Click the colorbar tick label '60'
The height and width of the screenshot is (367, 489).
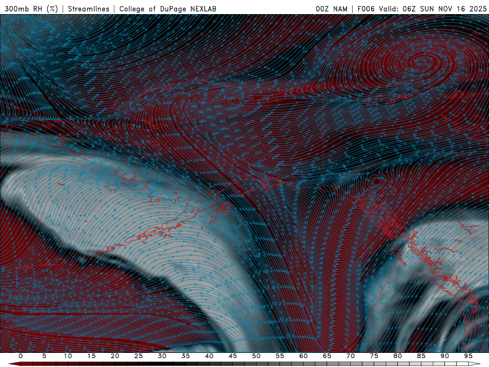point(303,356)
